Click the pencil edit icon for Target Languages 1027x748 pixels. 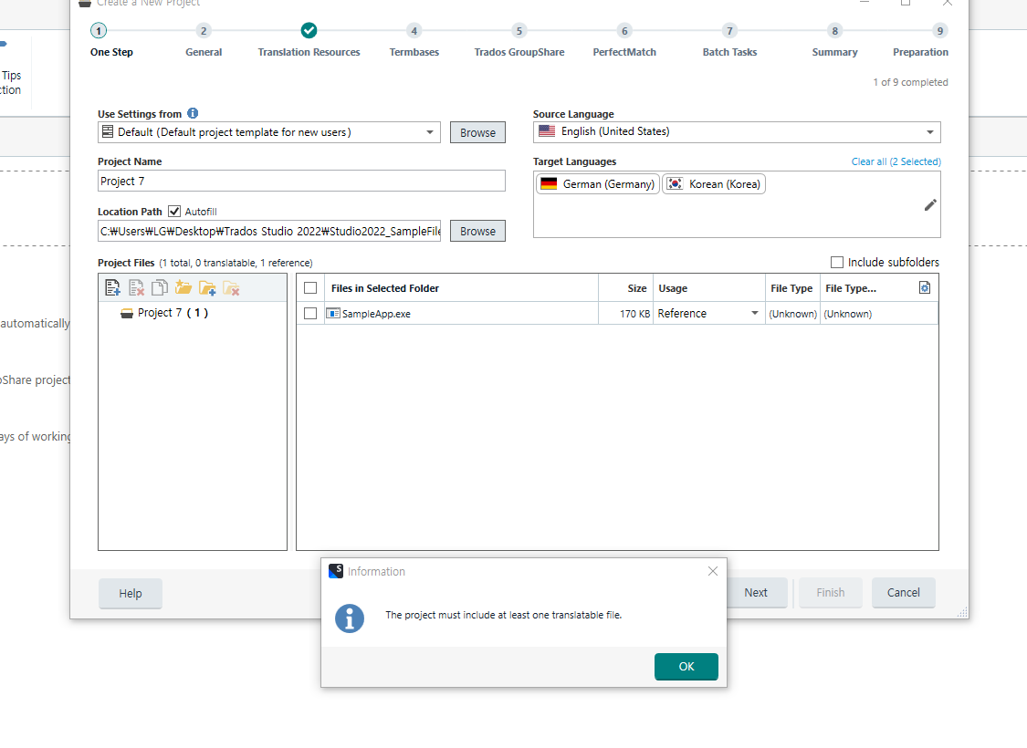click(x=930, y=204)
